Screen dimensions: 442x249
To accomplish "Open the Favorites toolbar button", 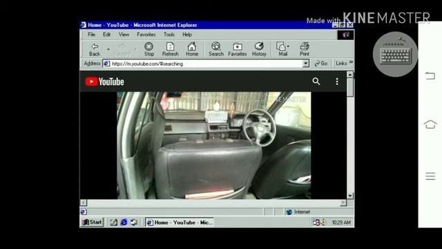I will coord(238,49).
